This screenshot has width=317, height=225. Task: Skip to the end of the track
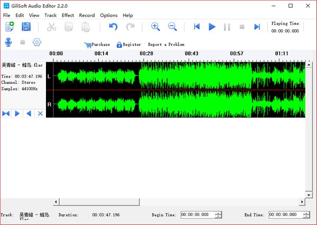(257, 26)
